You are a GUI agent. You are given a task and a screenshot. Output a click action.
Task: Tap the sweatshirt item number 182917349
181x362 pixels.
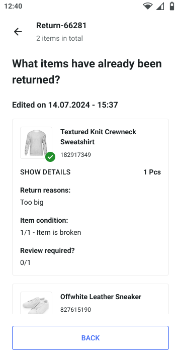tap(76, 155)
